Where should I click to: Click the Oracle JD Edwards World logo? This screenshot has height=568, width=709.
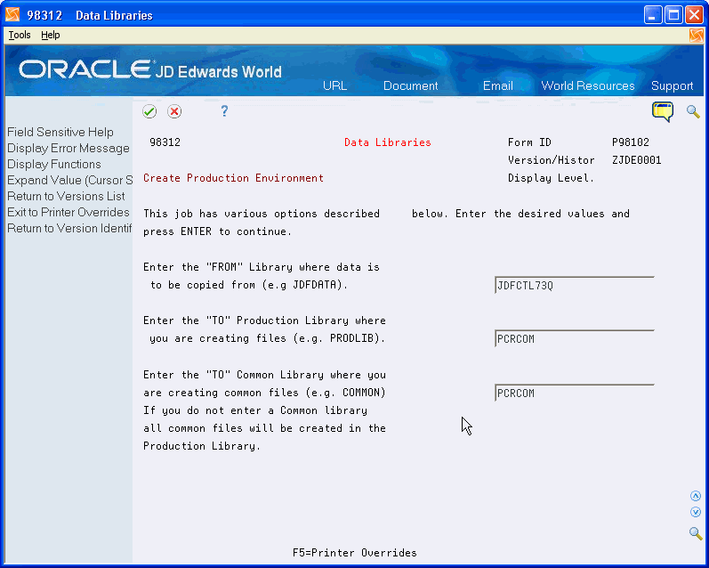pyautogui.click(x=150, y=69)
